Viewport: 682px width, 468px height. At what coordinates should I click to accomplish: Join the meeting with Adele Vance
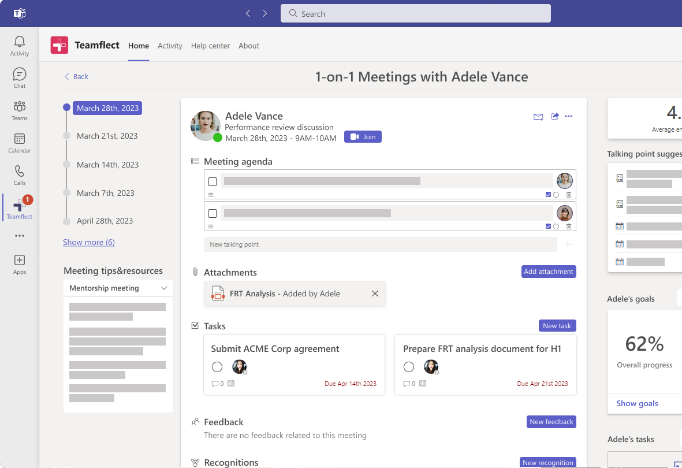[363, 136]
